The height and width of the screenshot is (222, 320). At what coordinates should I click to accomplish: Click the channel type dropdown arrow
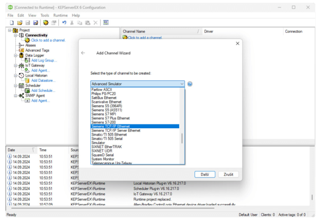[182, 84]
